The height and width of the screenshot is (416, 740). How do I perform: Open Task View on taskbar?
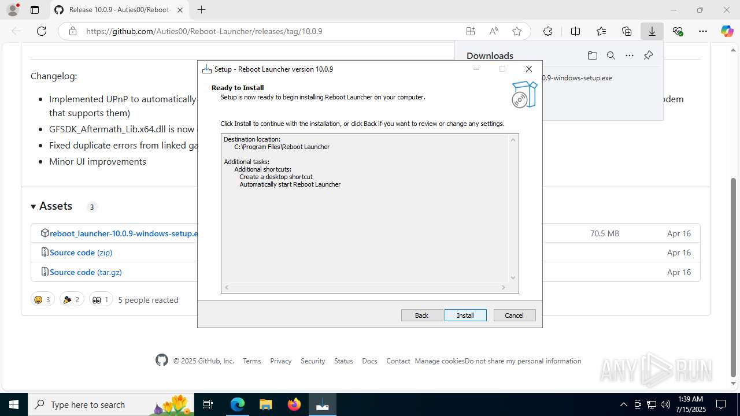tap(209, 404)
